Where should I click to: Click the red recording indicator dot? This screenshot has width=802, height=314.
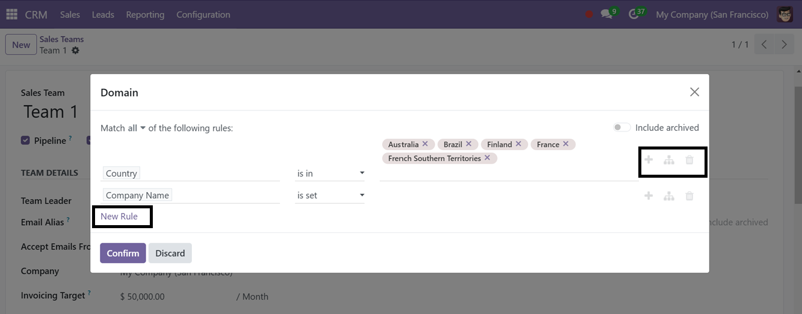(589, 14)
